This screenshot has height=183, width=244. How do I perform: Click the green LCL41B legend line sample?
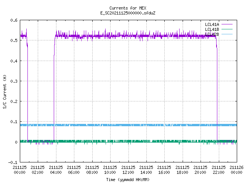227,29
